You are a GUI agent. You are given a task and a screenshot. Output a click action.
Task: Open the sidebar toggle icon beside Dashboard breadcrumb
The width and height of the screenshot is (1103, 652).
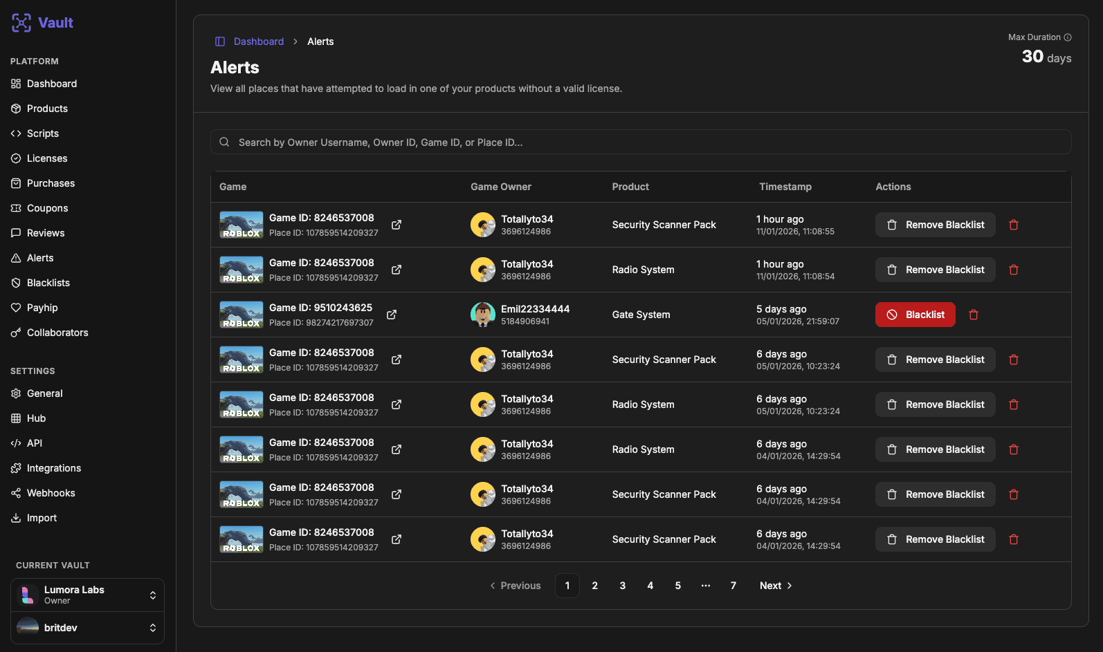(220, 41)
